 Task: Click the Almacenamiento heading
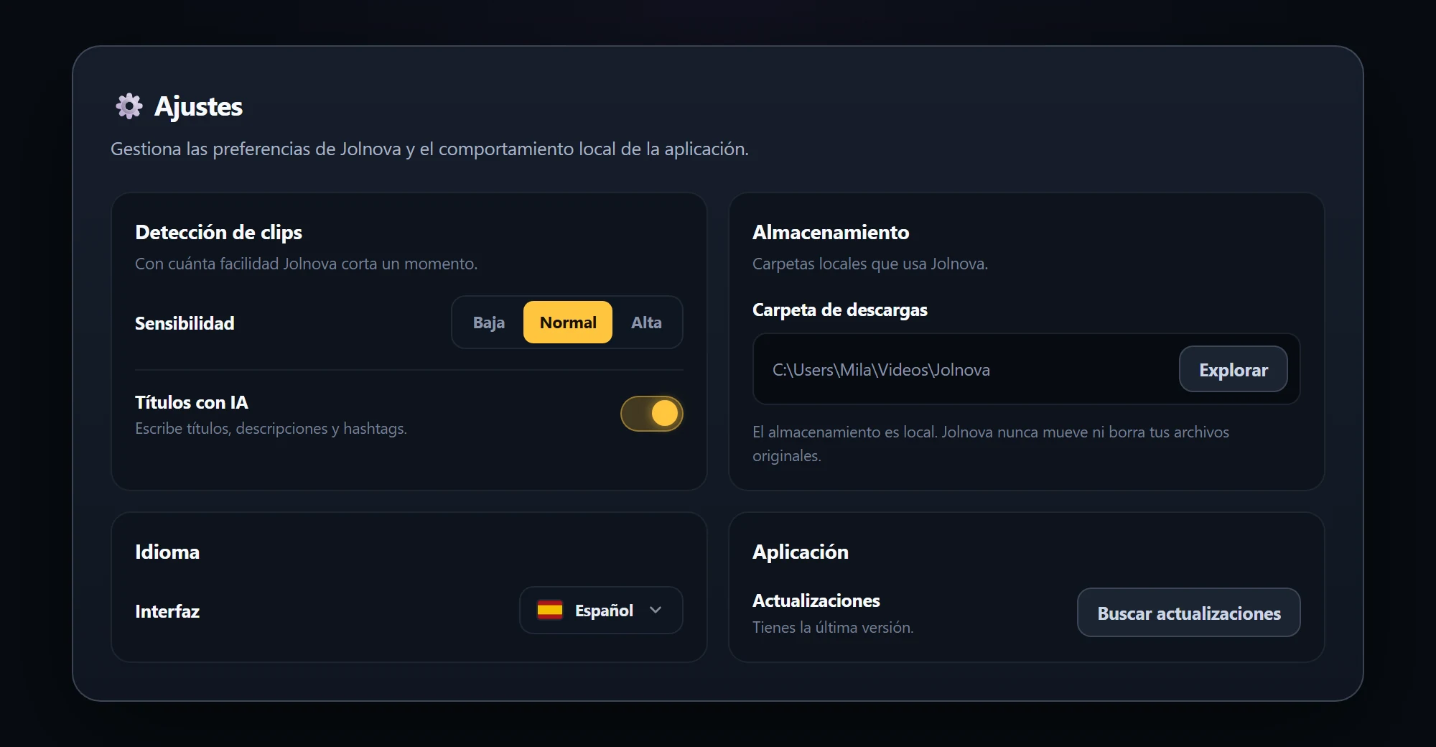pyautogui.click(x=831, y=232)
